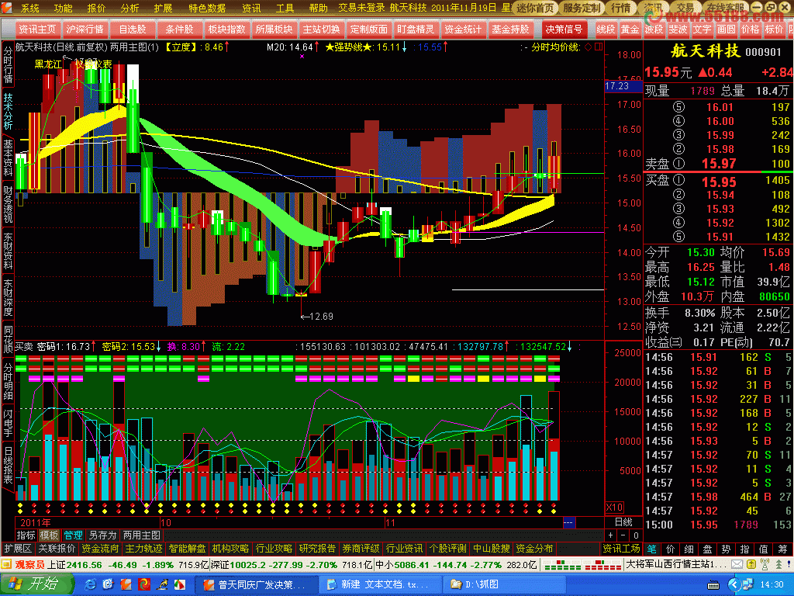Click the signal antenna icon in status bar

765,564
